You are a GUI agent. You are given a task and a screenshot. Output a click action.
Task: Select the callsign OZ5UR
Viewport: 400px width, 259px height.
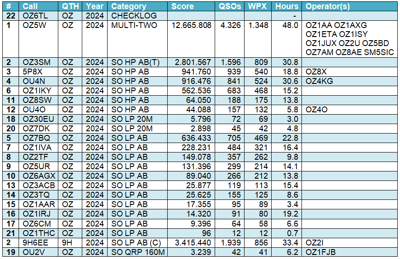tap(36, 166)
